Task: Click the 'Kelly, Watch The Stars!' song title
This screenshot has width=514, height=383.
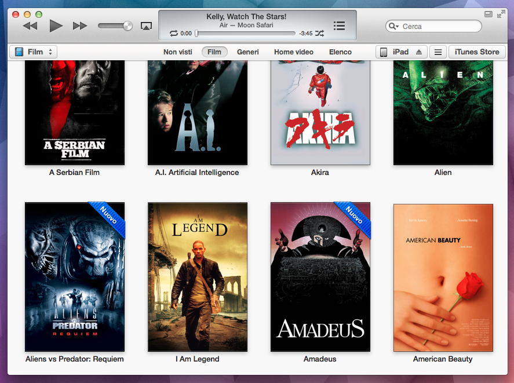Action: 246,16
